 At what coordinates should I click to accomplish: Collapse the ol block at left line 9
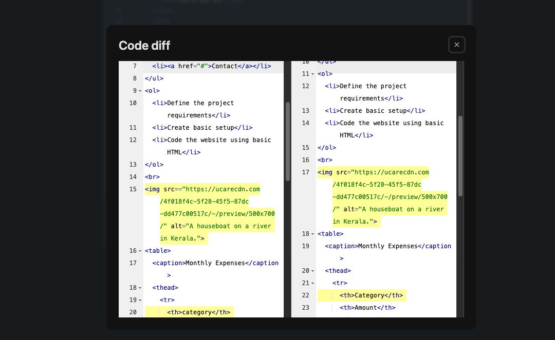[x=140, y=91]
